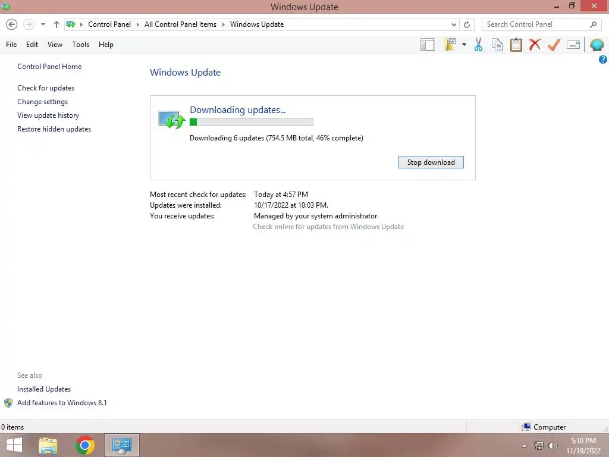Image resolution: width=609 pixels, height=457 pixels.
Task: Show hidden tray icons arrow
Action: [x=524, y=446]
